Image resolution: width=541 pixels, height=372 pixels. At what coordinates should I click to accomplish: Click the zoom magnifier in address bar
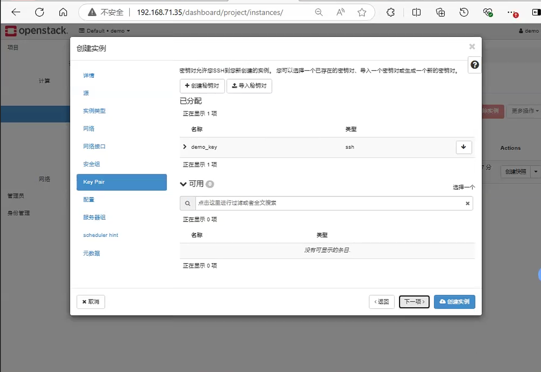click(x=319, y=13)
